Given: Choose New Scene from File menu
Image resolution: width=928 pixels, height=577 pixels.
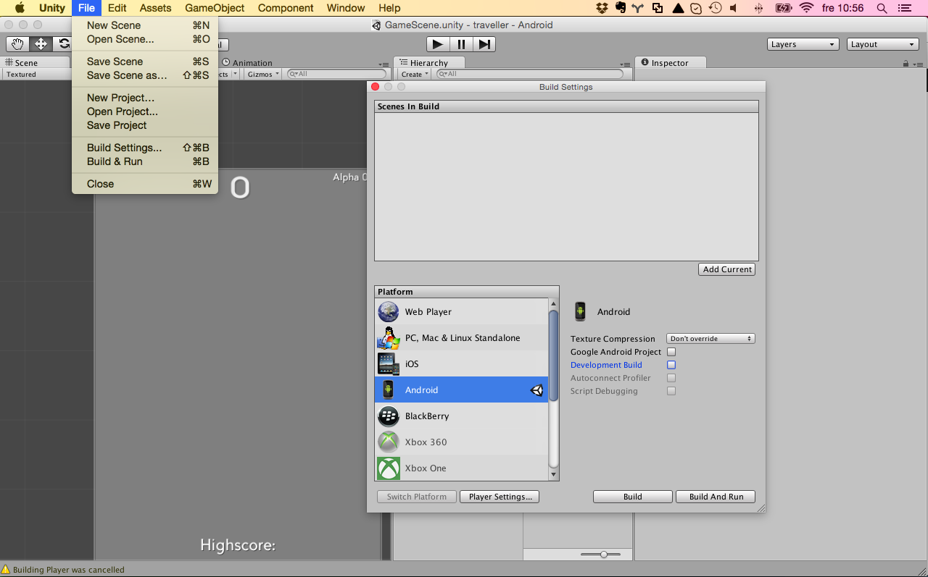Looking at the screenshot, I should coord(145,25).
